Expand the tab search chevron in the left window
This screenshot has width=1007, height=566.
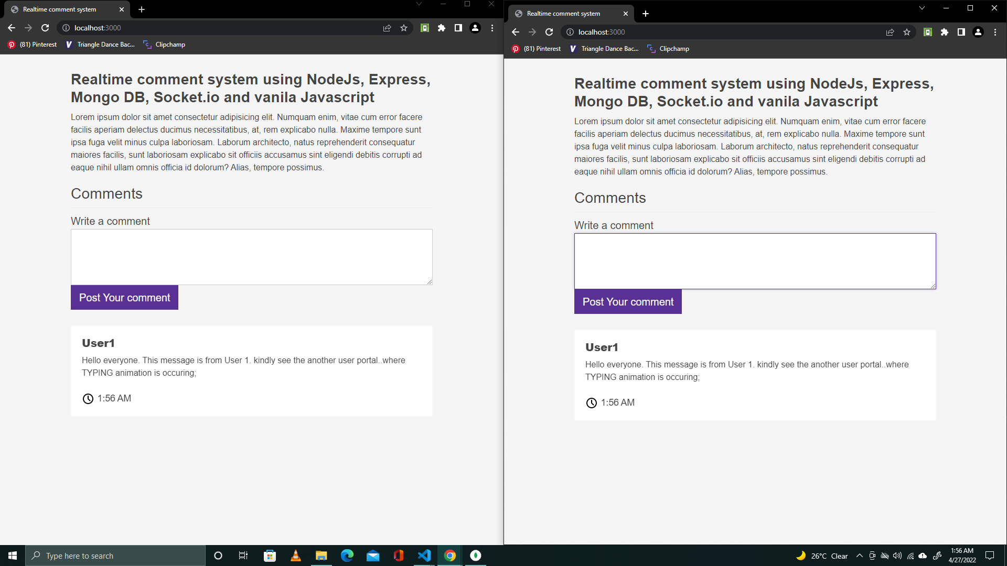click(x=418, y=4)
